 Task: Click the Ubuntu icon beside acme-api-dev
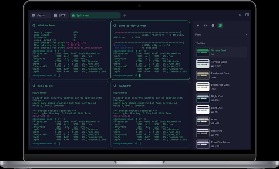(x=33, y=86)
